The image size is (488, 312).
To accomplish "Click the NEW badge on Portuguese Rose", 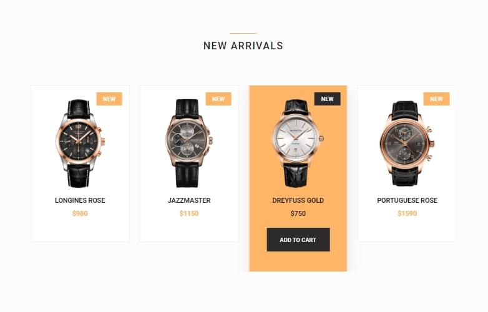I will [x=436, y=99].
